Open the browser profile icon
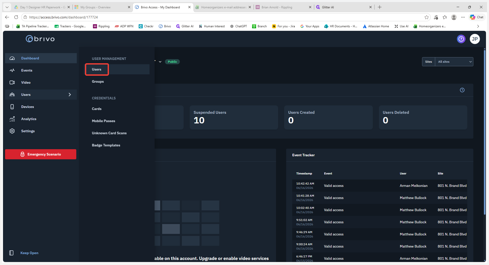This screenshot has width=489, height=265. point(454,17)
